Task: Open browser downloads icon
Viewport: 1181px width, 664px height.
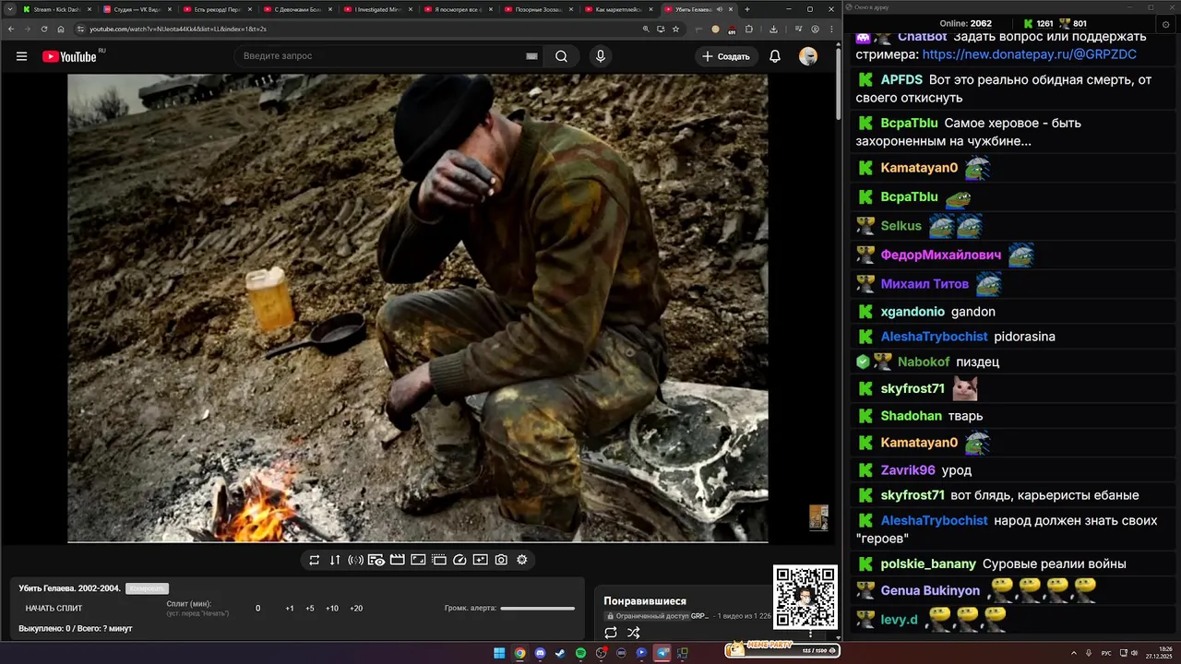Action: (x=773, y=30)
